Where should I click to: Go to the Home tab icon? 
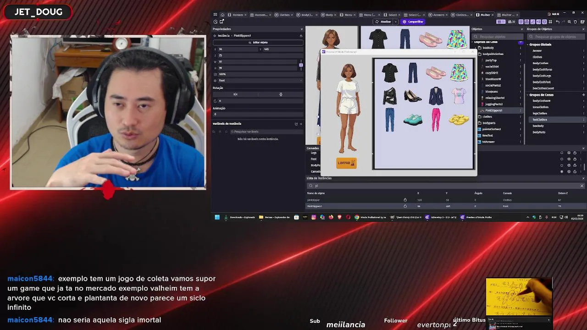(x=222, y=15)
